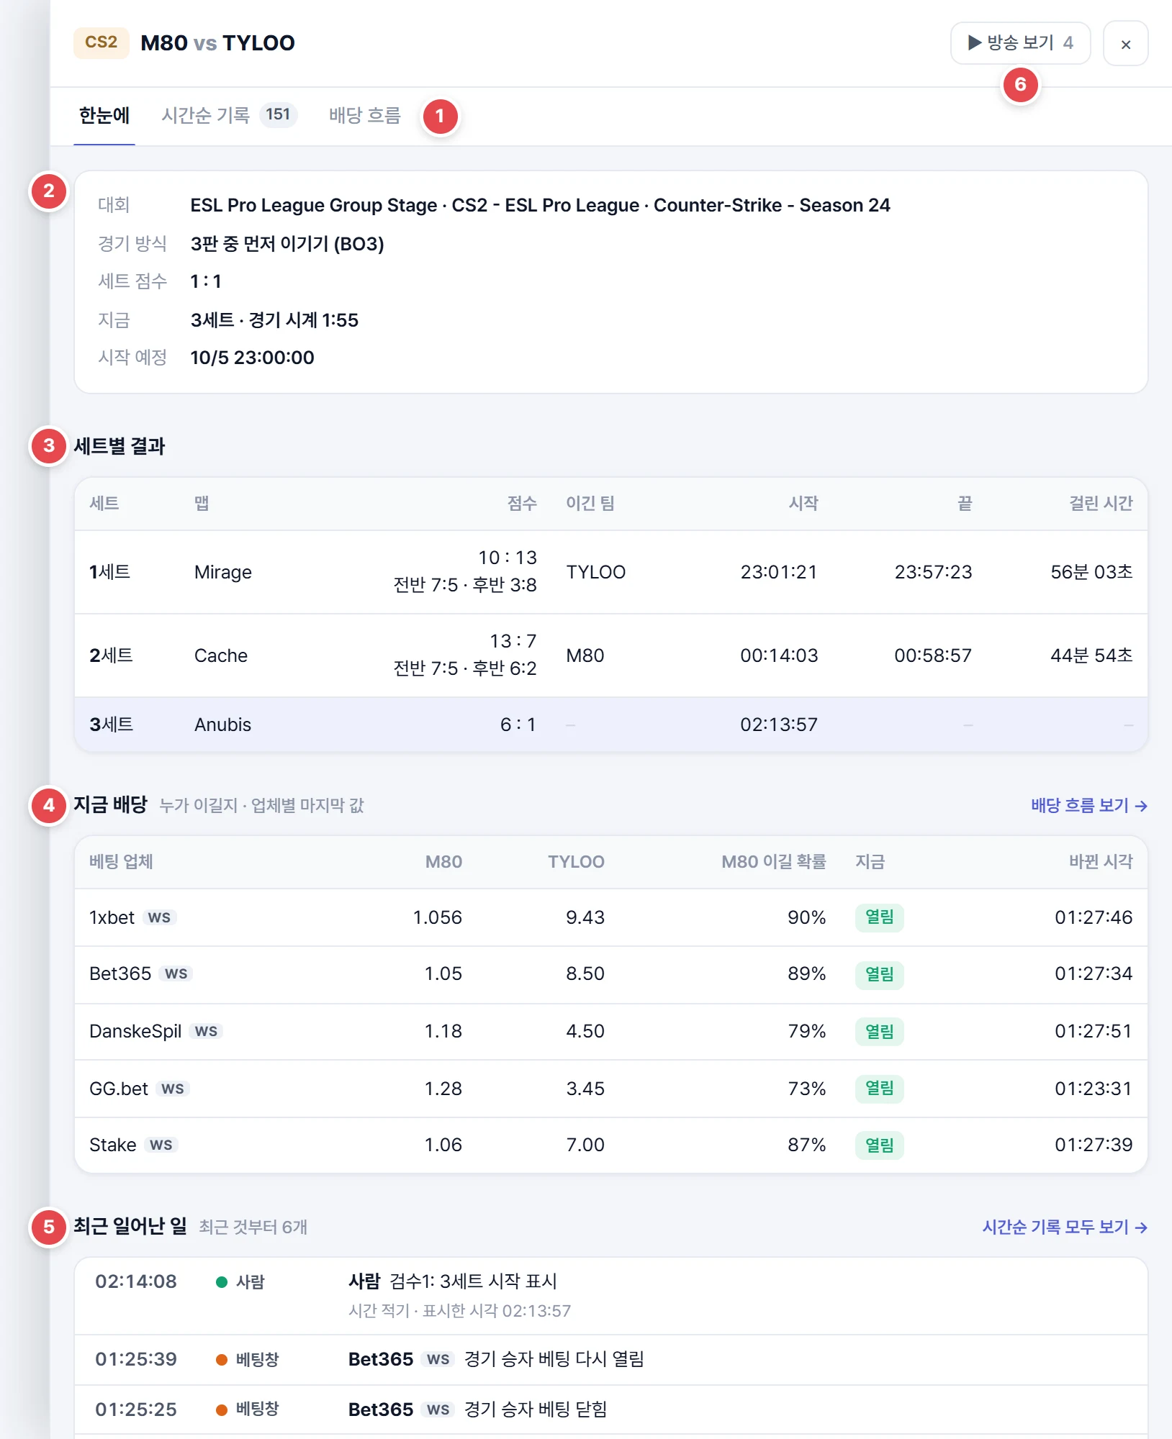
Task: Click the WS badge next to Stake
Action: [x=161, y=1145]
